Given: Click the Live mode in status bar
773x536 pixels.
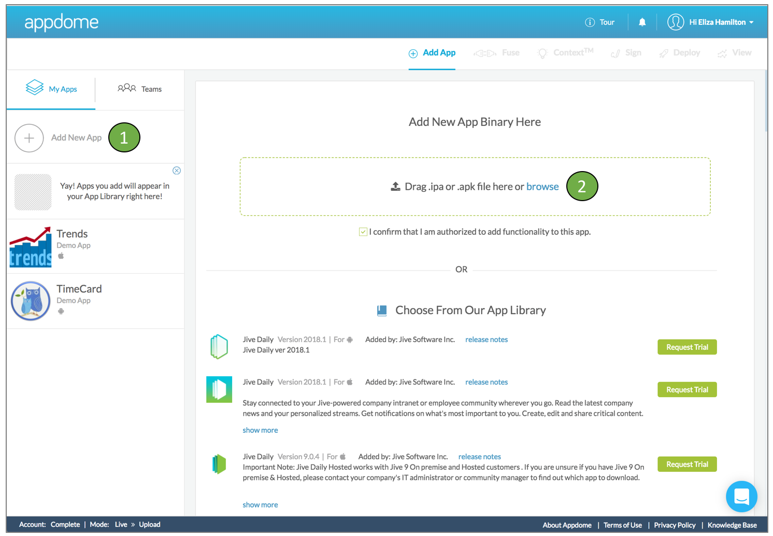Looking at the screenshot, I should [121, 525].
